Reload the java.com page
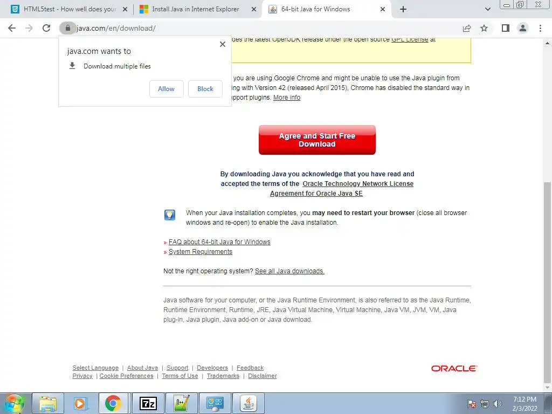The image size is (552, 414). pos(46,28)
